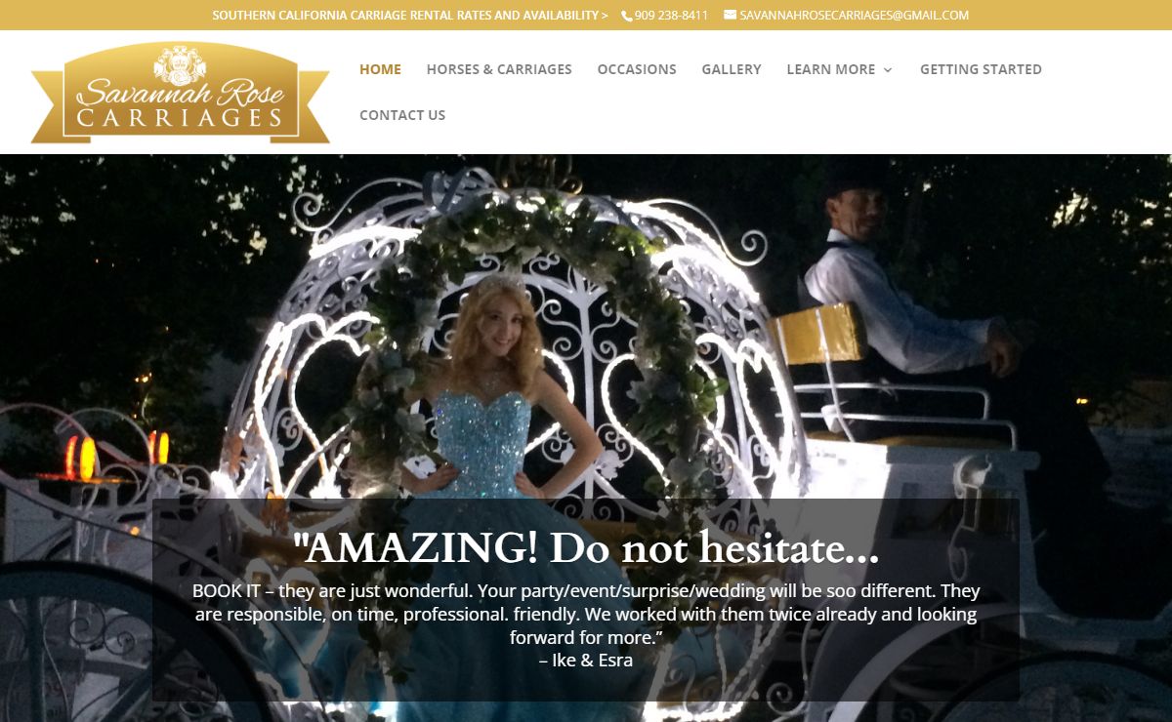Image resolution: width=1172 pixels, height=722 pixels.
Task: Click the Savannah Rose Carriages logo
Action: coord(181,93)
